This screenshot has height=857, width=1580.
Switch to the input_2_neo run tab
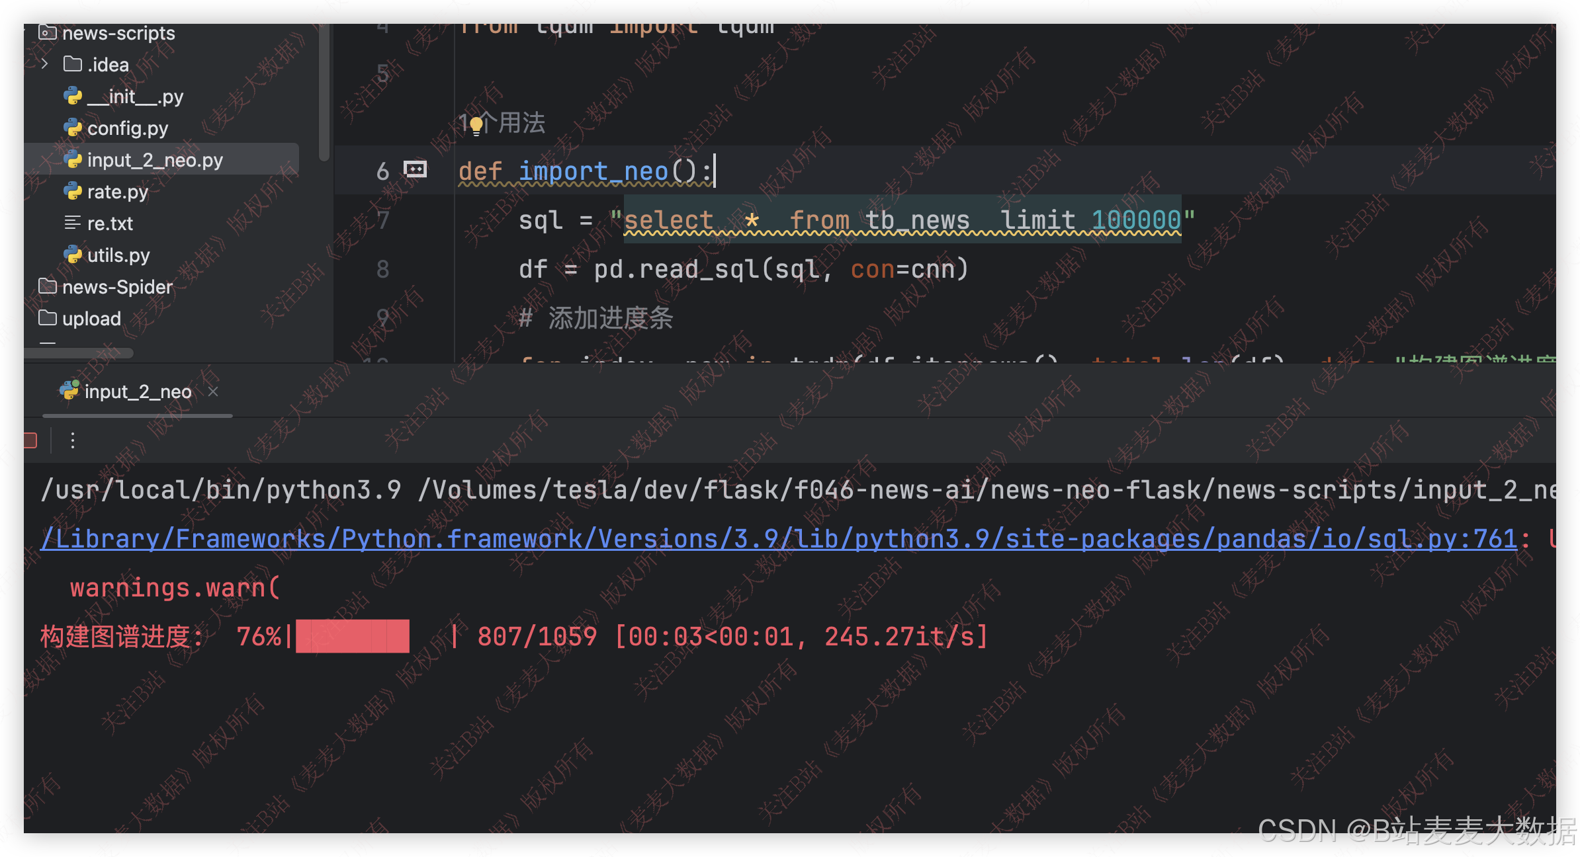pos(137,391)
